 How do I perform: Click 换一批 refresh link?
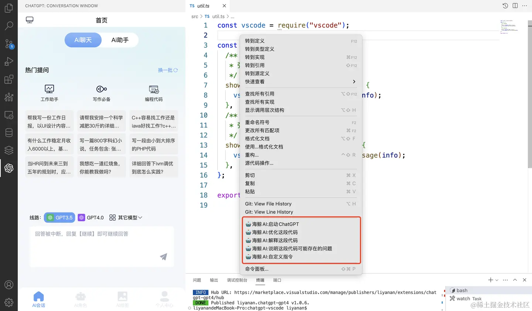point(168,70)
